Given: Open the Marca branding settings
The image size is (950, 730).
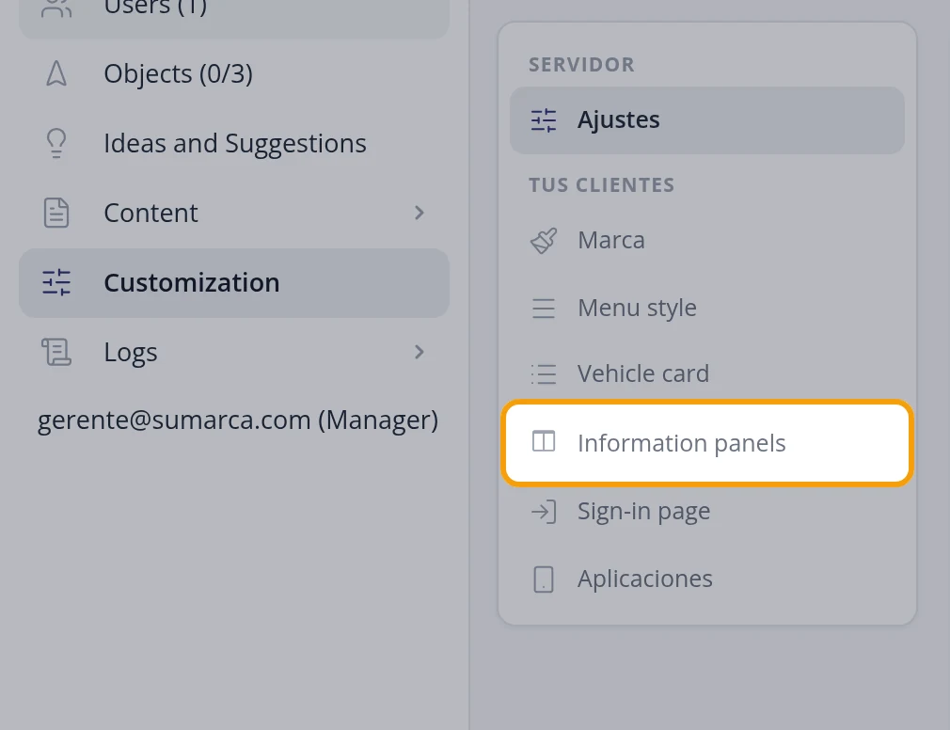Looking at the screenshot, I should (x=707, y=241).
